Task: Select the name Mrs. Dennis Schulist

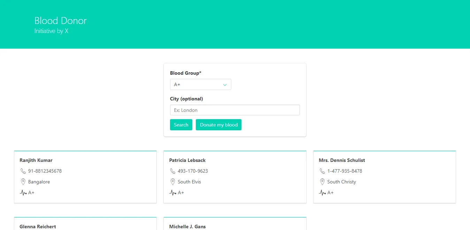Action: click(x=342, y=160)
